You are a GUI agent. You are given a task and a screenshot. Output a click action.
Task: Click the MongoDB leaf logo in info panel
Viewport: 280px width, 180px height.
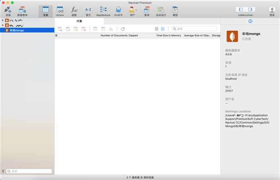pos(232,36)
